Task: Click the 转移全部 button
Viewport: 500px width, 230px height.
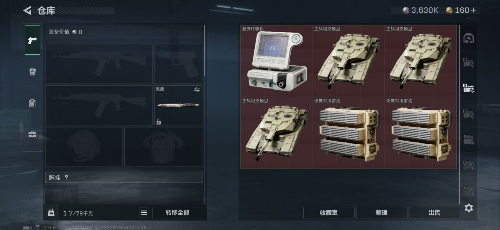Action: pos(177,213)
